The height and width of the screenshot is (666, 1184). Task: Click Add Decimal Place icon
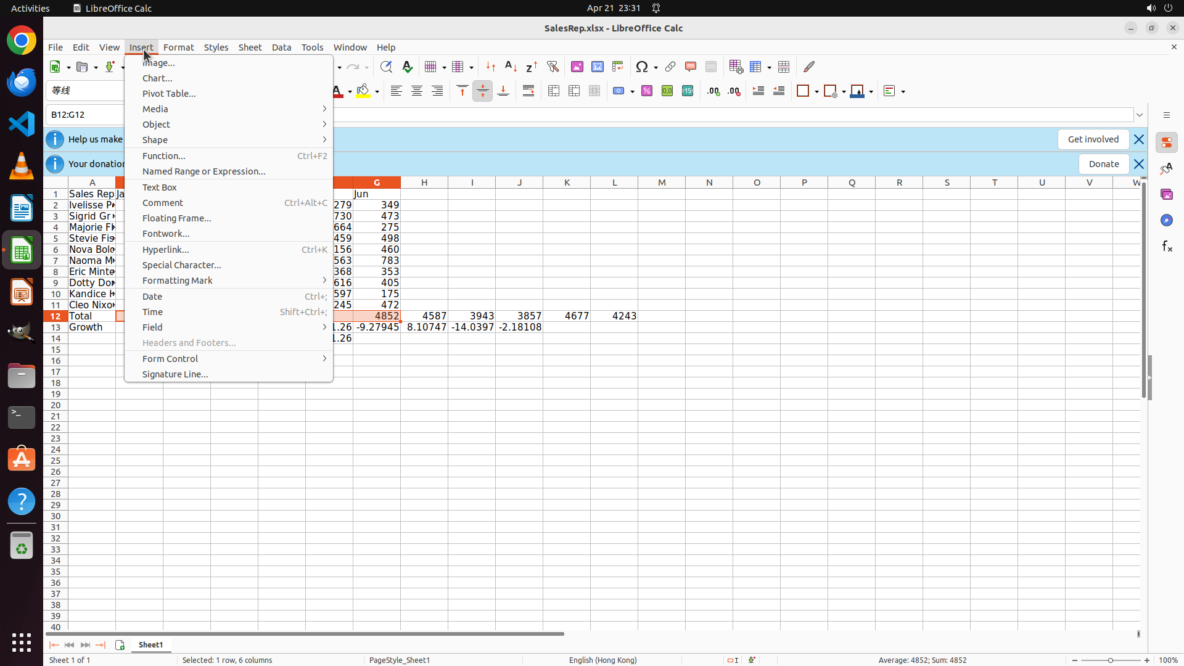pyautogui.click(x=713, y=91)
